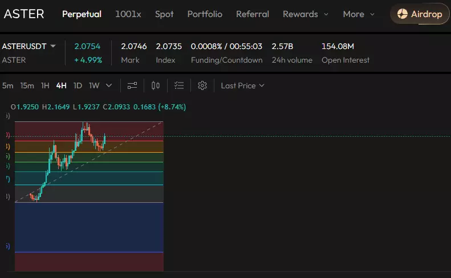Open chart settings gear icon
Image resolution: width=451 pixels, height=278 pixels.
coord(202,85)
